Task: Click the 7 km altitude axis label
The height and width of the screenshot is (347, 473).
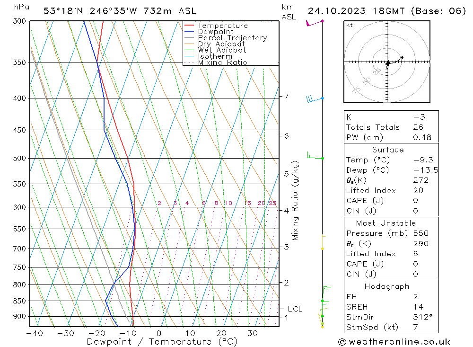Action: point(286,97)
